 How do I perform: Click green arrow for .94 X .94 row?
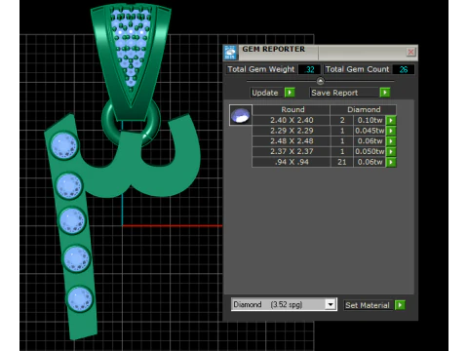point(391,162)
